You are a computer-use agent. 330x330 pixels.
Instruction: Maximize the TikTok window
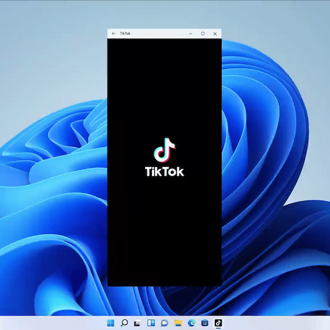tap(203, 34)
